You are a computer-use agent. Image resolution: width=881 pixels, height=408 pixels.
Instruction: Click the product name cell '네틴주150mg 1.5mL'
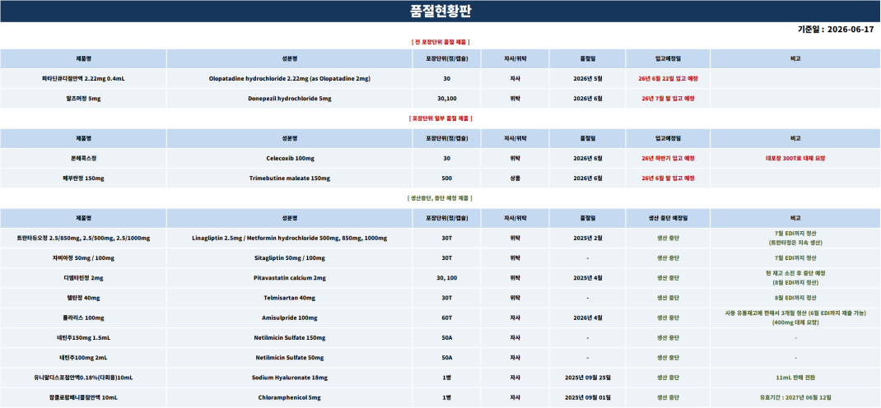point(83,338)
